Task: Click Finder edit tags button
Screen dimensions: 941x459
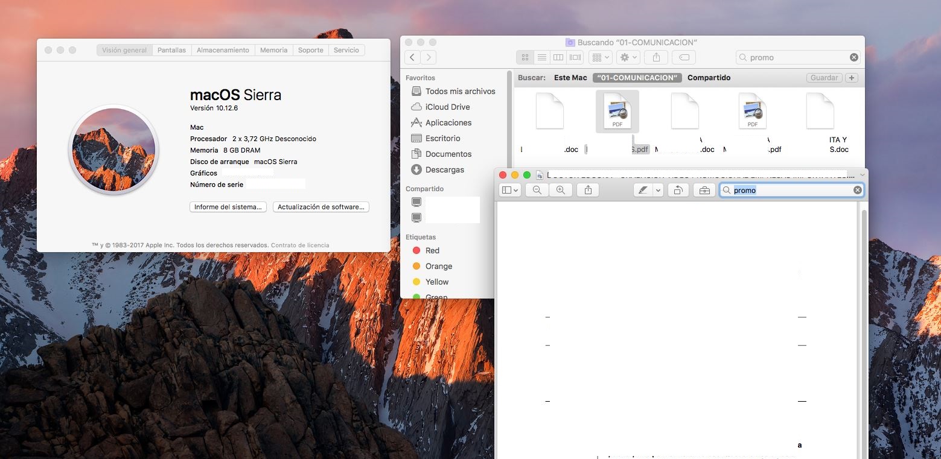Action: [x=684, y=57]
